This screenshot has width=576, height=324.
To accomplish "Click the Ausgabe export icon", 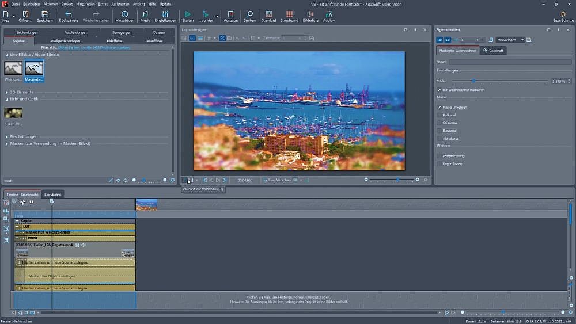I will click(230, 13).
